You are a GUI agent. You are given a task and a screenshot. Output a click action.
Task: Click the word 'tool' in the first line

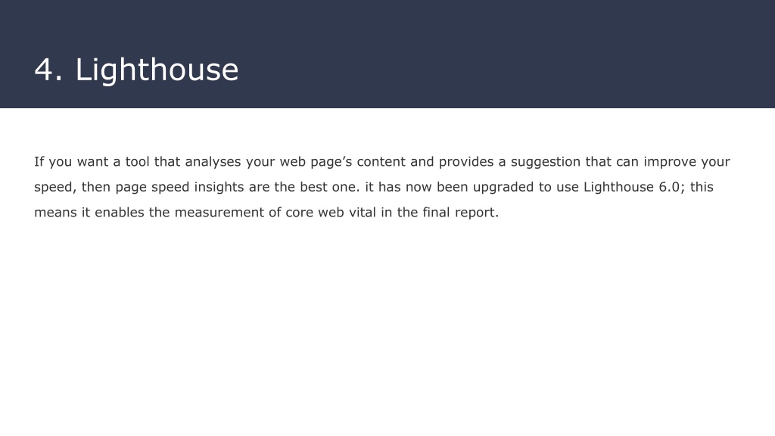point(137,162)
